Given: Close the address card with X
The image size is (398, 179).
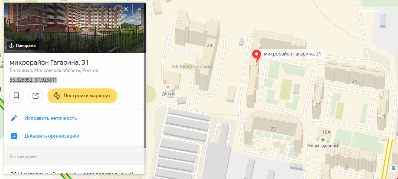Looking at the screenshot, I should click(x=126, y=10).
